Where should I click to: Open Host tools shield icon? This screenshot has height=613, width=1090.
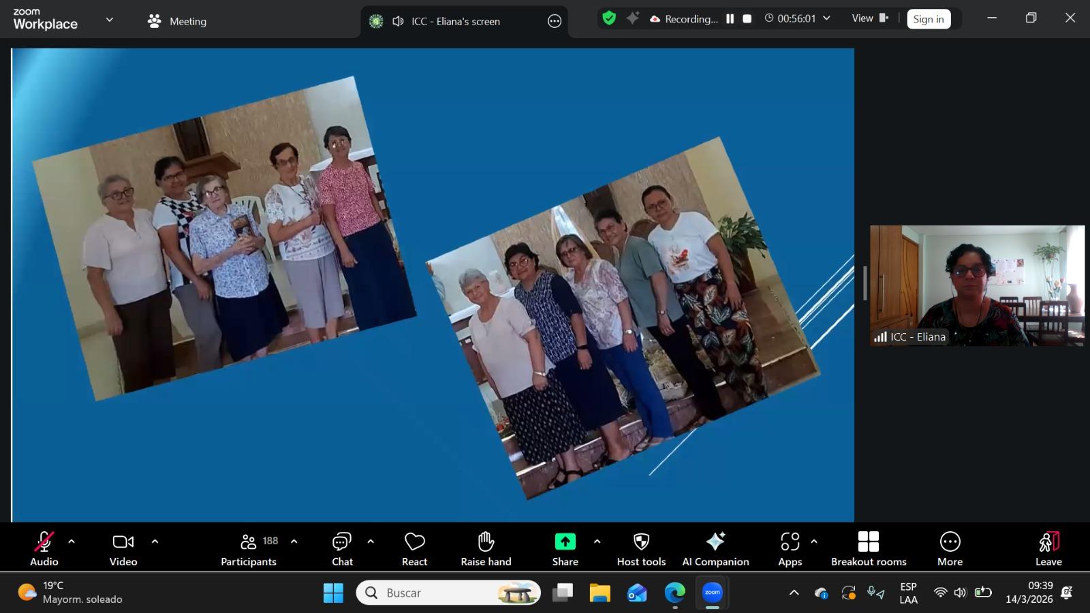coord(641,548)
